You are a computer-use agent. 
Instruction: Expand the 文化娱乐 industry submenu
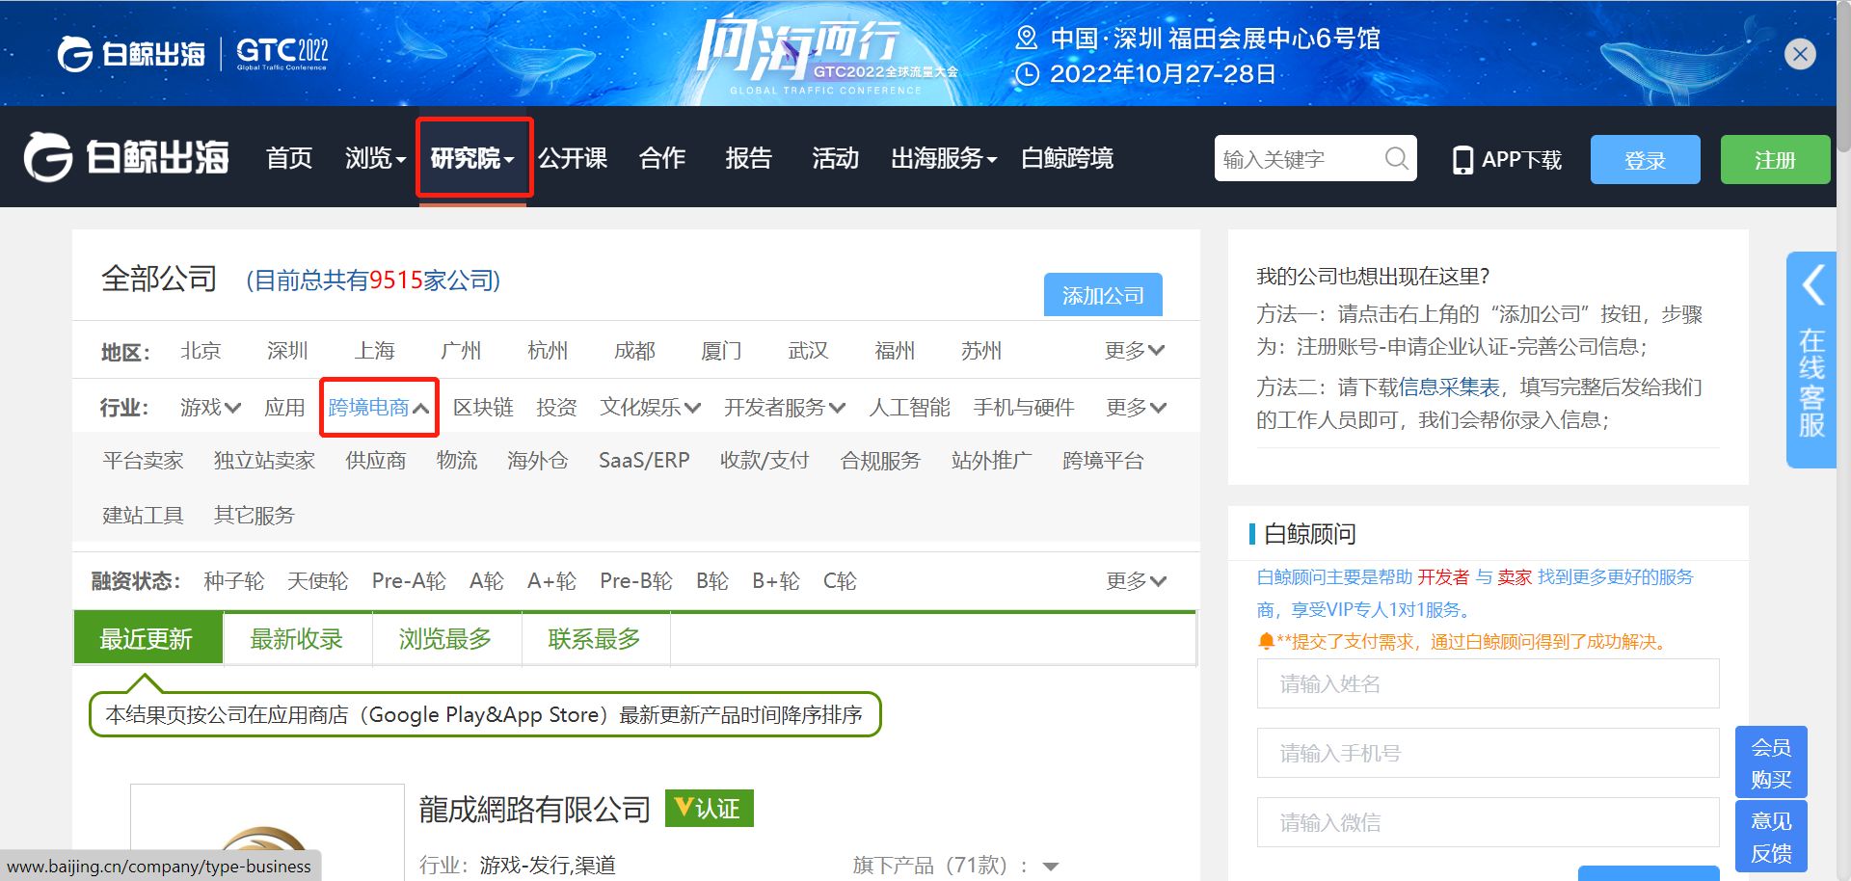tap(651, 408)
